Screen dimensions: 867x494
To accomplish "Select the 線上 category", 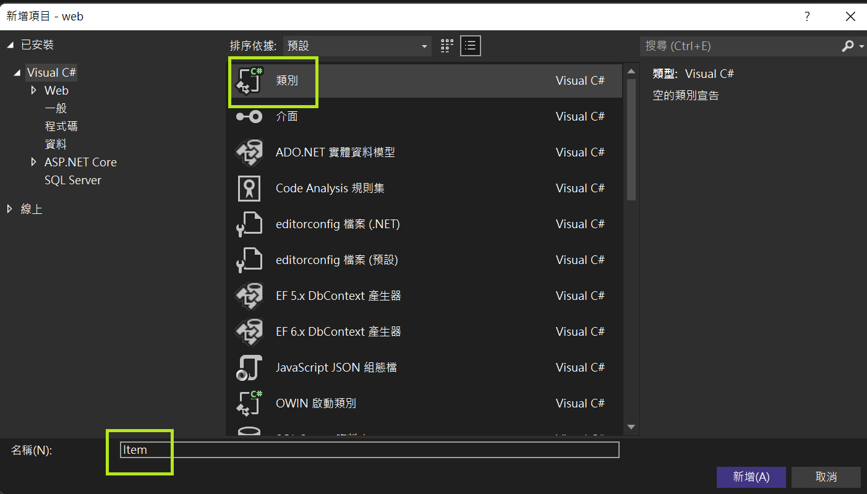I will click(32, 209).
